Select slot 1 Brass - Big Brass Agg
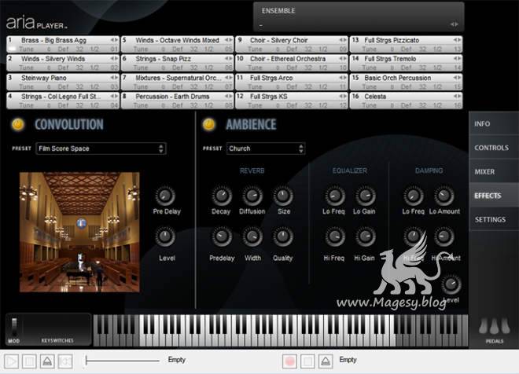 (63, 44)
